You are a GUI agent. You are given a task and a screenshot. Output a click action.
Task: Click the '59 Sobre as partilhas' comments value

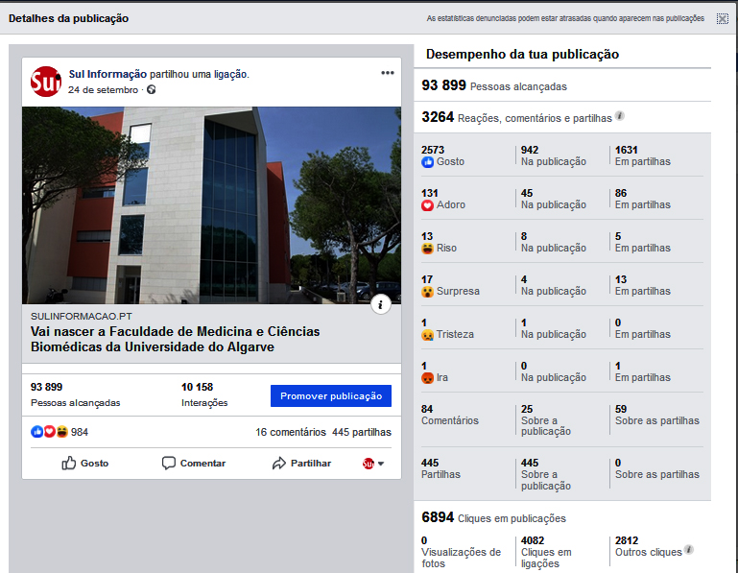(x=657, y=415)
